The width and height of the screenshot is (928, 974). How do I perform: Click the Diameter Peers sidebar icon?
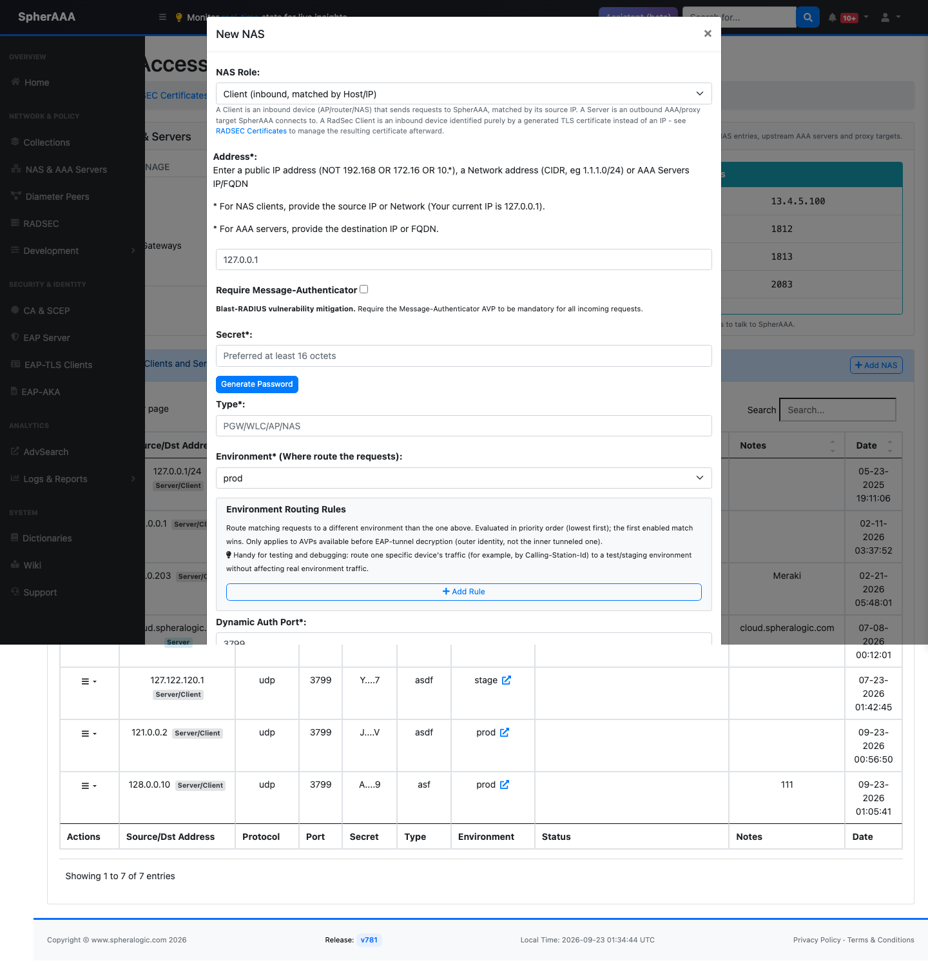[x=16, y=196]
